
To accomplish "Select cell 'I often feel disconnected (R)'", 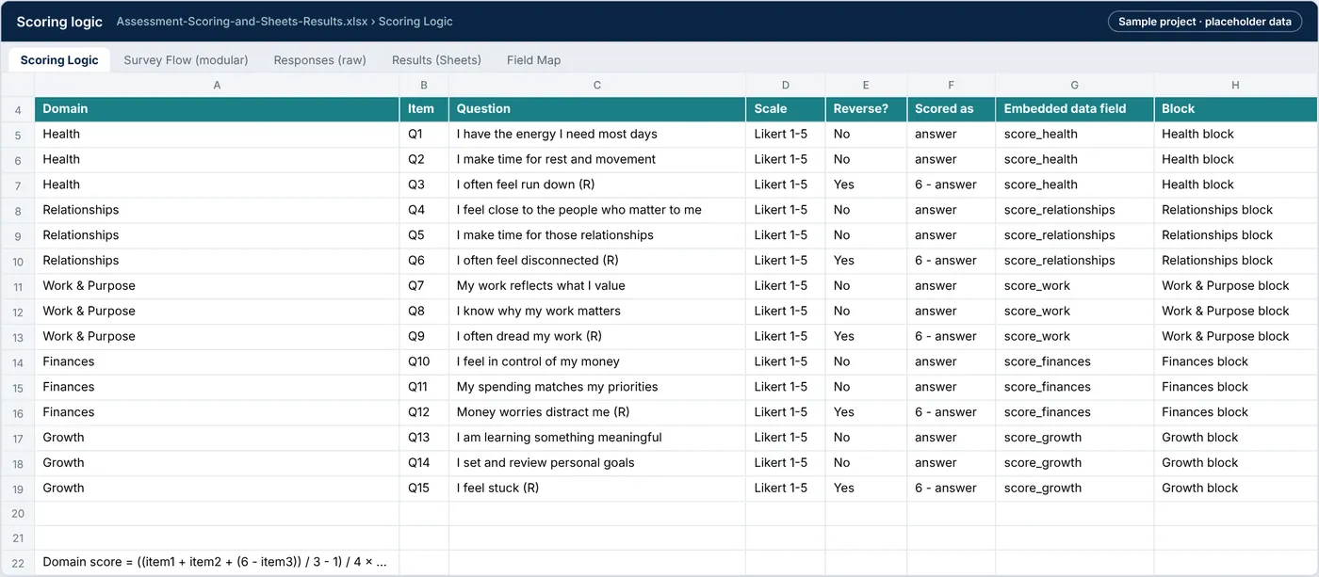I will click(597, 261).
